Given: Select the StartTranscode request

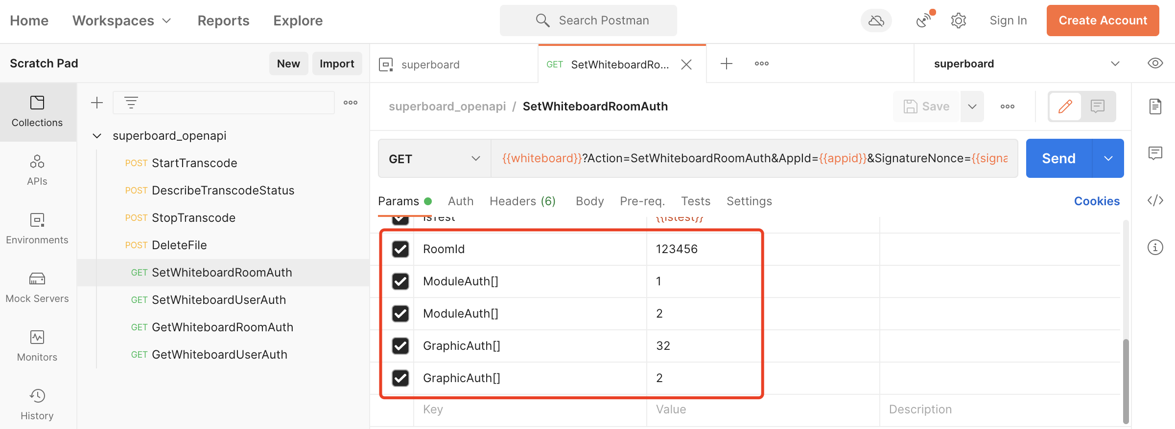Looking at the screenshot, I should click(223, 163).
